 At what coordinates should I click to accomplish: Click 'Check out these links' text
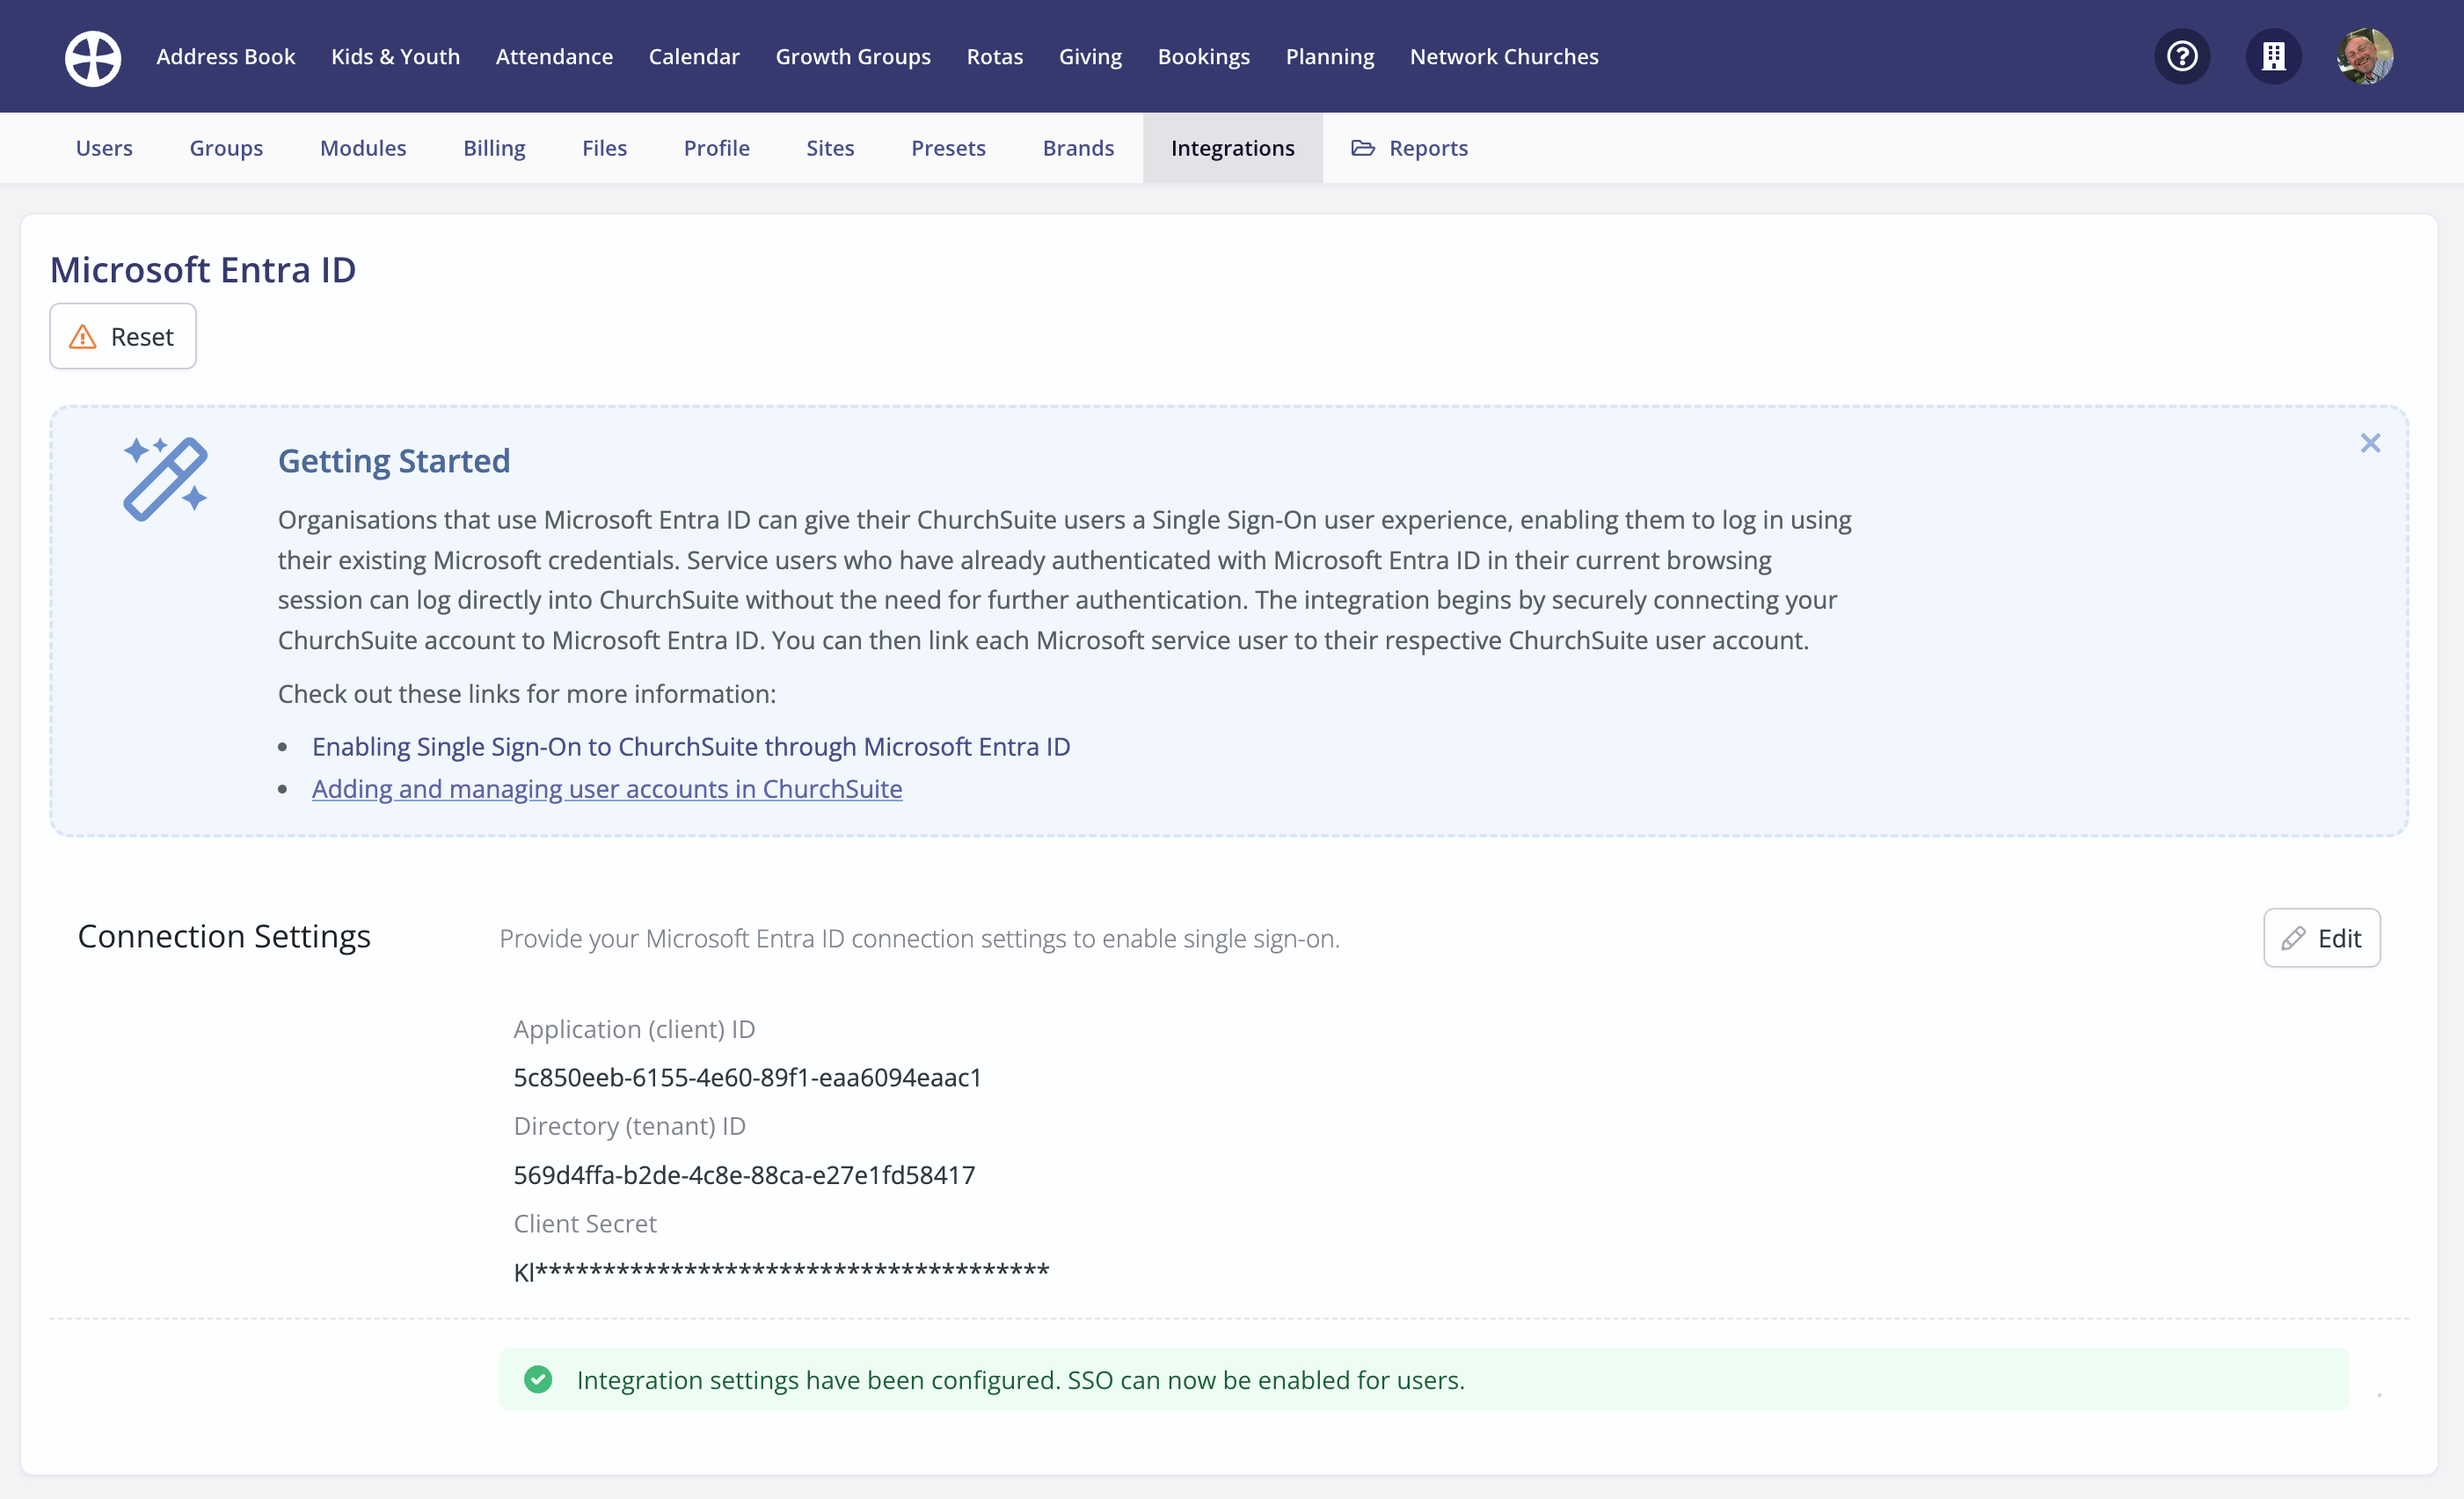point(527,693)
